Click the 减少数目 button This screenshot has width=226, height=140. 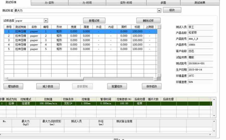pos(48,86)
